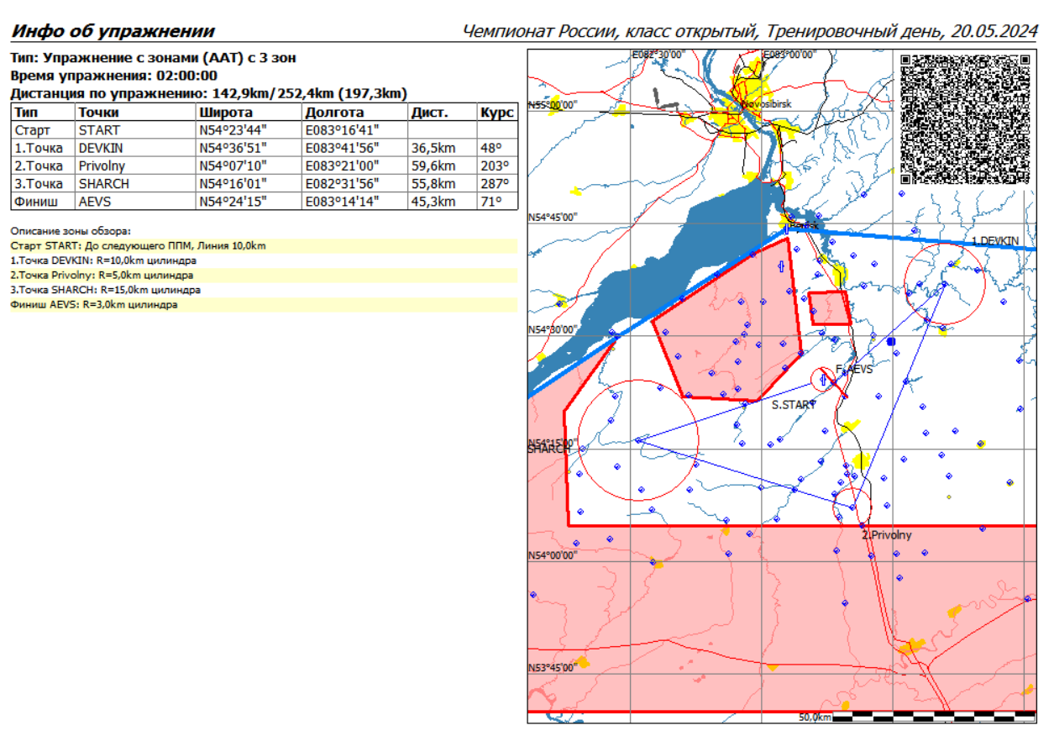Select the S.START marker label on map
This screenshot has width=1054, height=736.
click(x=794, y=405)
